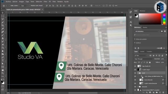Toggle visibility of the dirección group
Viewport: 168px width, 94px height.
click(x=135, y=87)
